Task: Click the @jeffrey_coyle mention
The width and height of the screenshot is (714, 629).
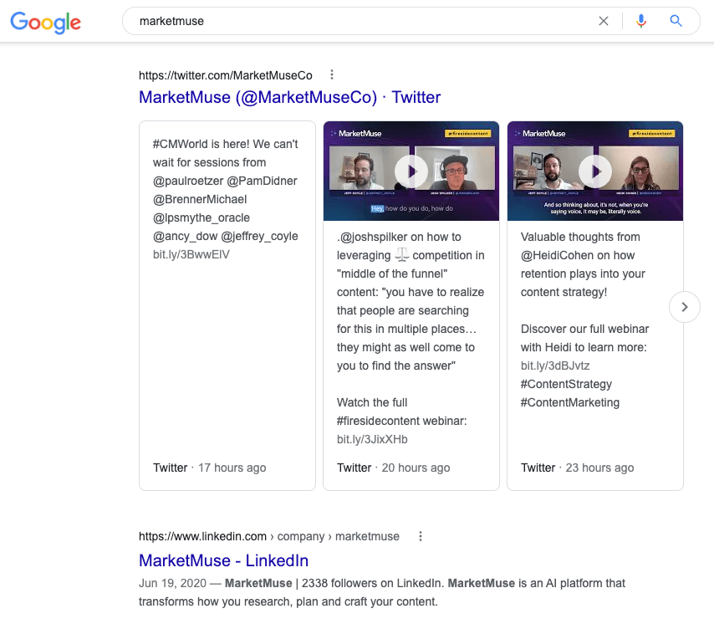Action: point(259,236)
